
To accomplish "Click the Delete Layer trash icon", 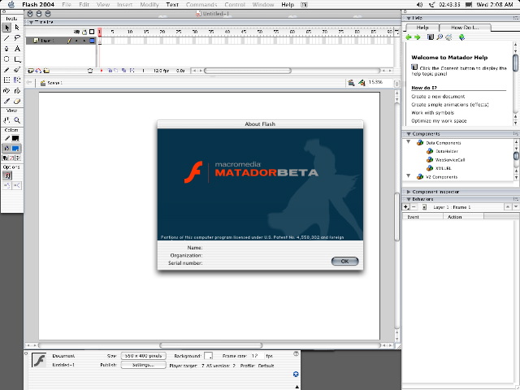I will point(90,71).
